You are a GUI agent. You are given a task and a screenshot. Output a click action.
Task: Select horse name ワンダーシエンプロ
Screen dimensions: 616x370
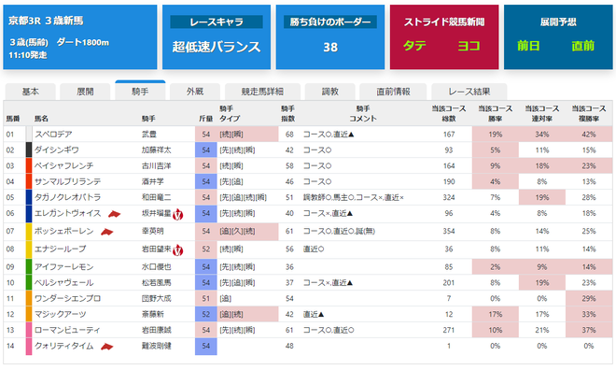67,298
